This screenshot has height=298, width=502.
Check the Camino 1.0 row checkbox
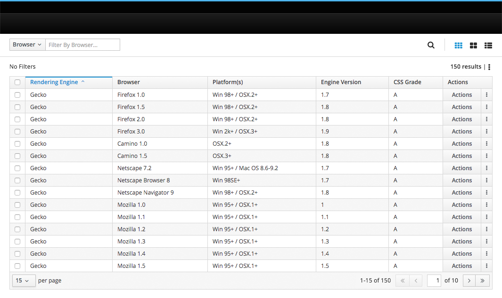tap(17, 144)
